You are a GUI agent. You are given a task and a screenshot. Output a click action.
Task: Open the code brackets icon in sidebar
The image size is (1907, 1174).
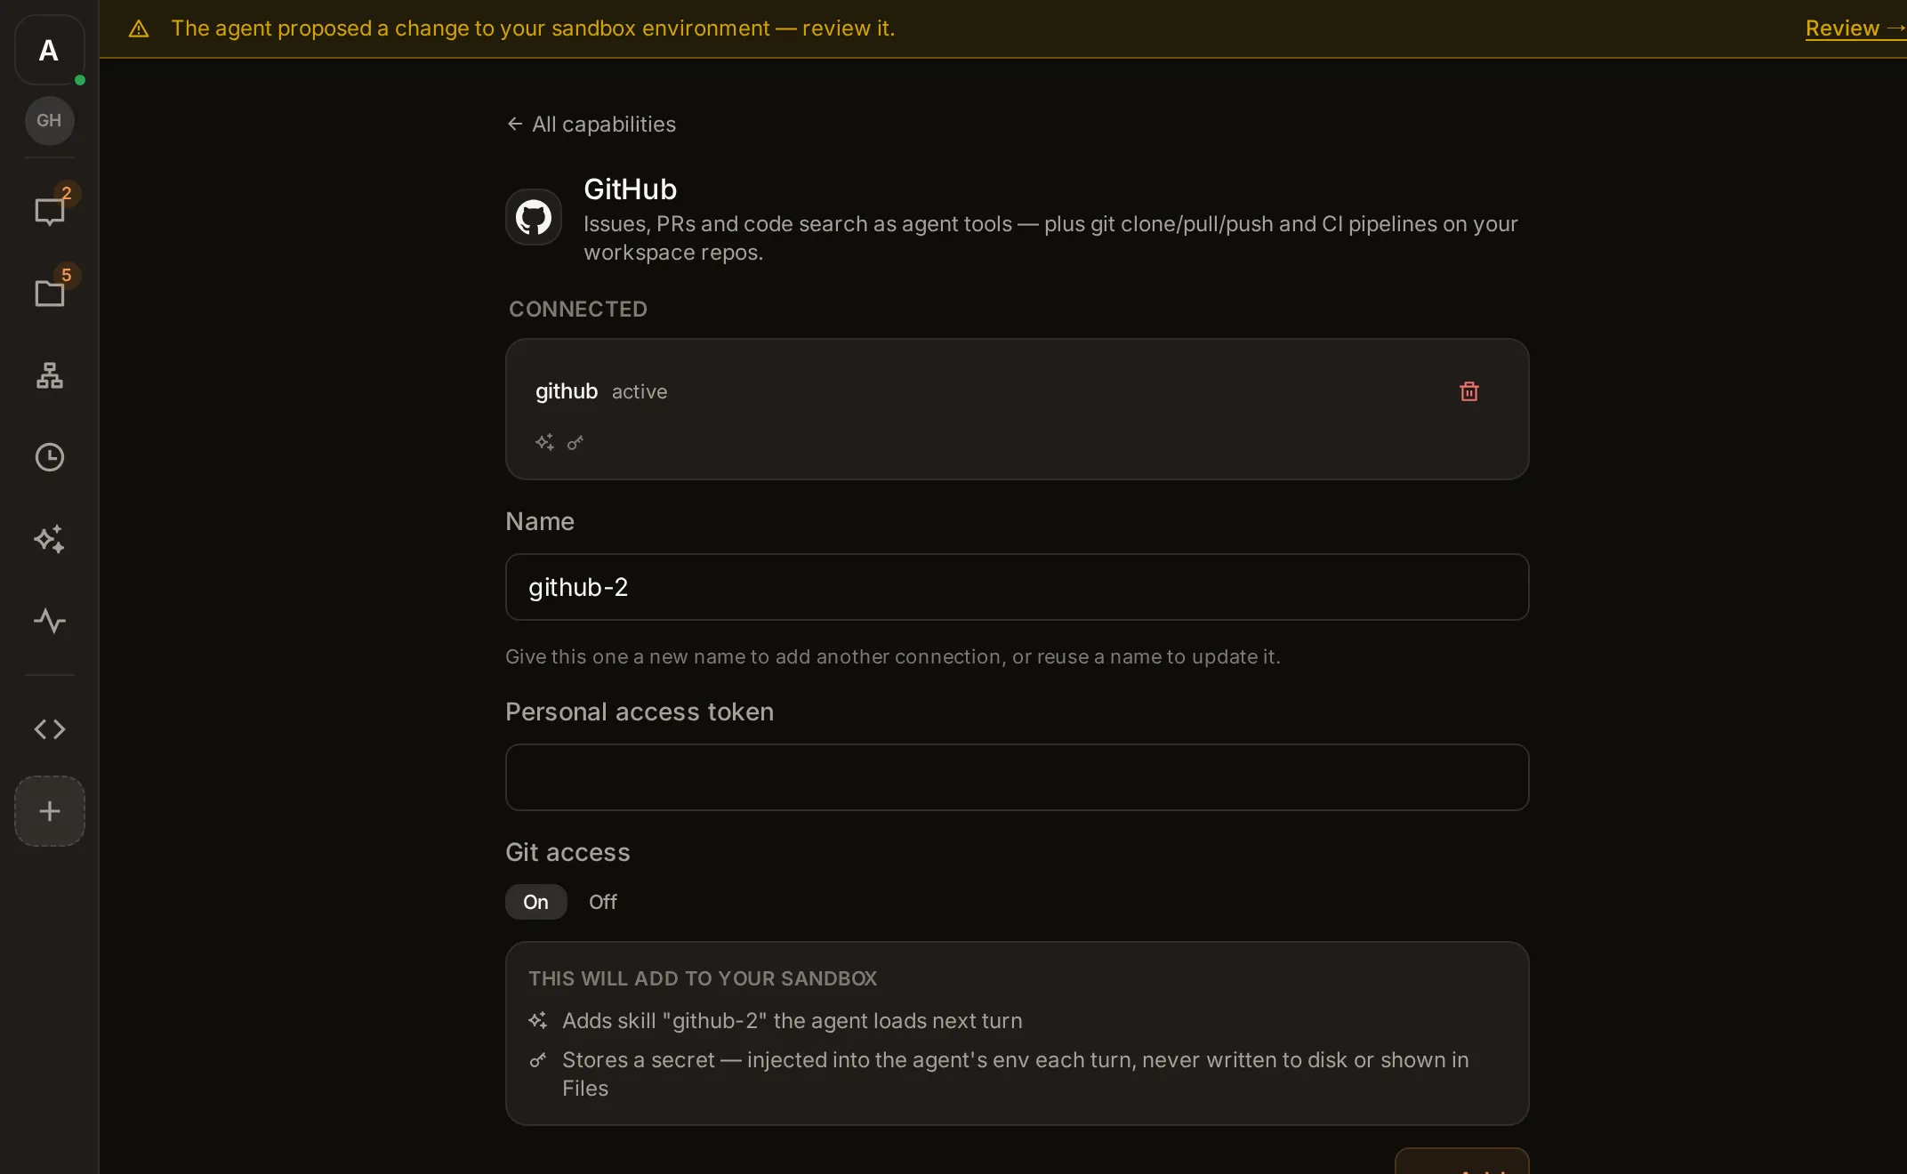(x=49, y=729)
